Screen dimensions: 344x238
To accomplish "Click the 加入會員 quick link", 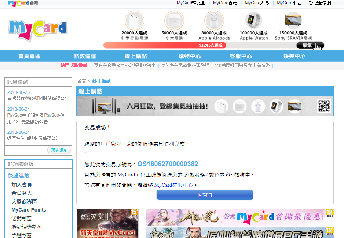I will coord(22,185).
